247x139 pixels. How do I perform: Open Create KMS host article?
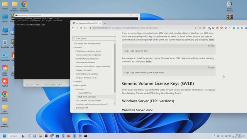coord(85,93)
